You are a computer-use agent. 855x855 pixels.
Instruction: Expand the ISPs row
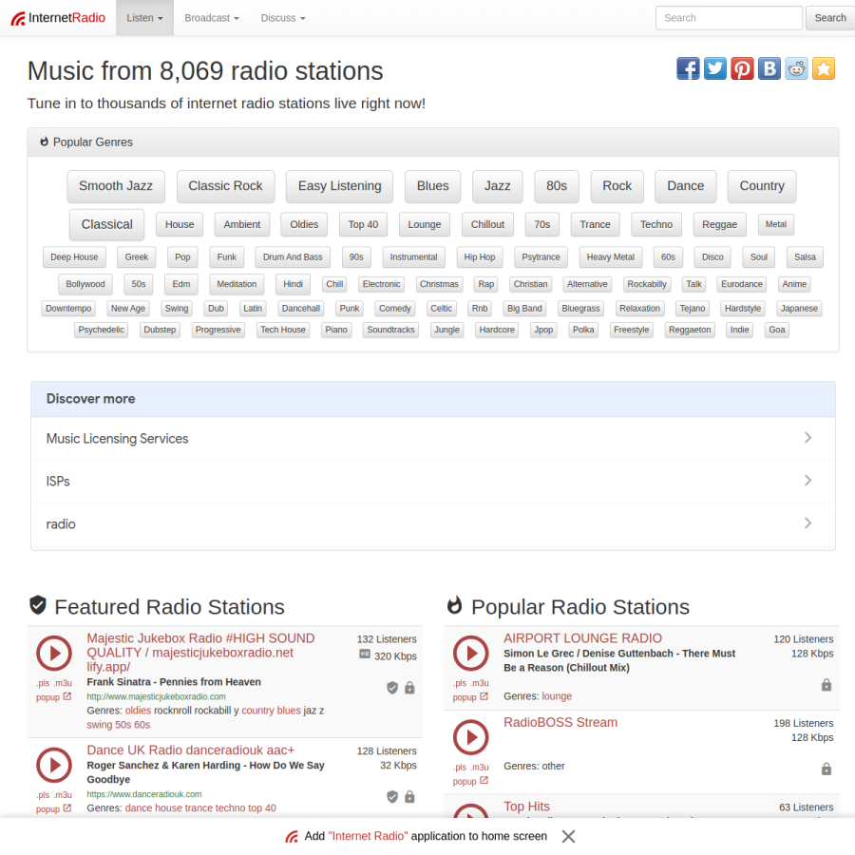(433, 481)
